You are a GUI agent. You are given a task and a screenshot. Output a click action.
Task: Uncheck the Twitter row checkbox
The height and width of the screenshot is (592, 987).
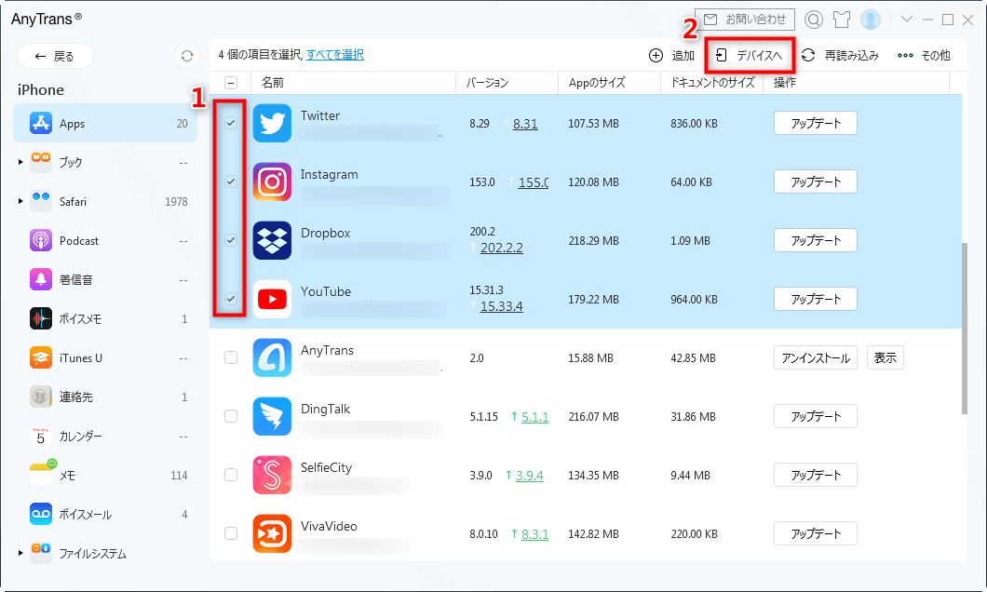tap(231, 123)
